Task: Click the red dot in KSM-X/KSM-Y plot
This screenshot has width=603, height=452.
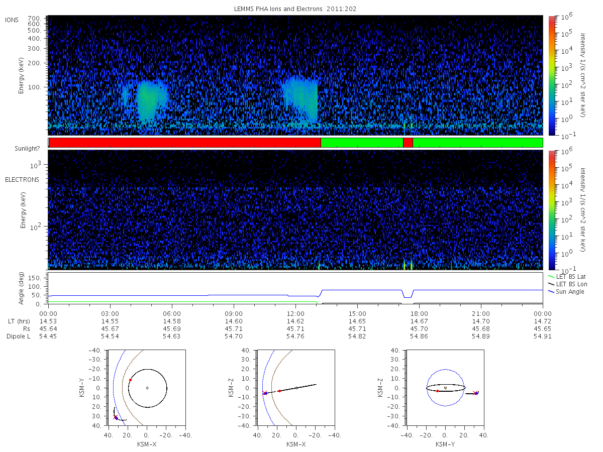Action: pos(130,380)
